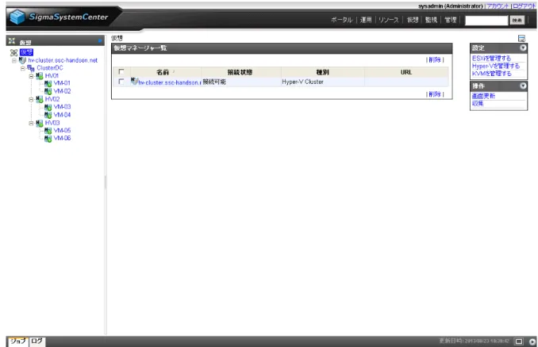
Task: Click the hv-cluster row icon in table
Action: coord(134,82)
